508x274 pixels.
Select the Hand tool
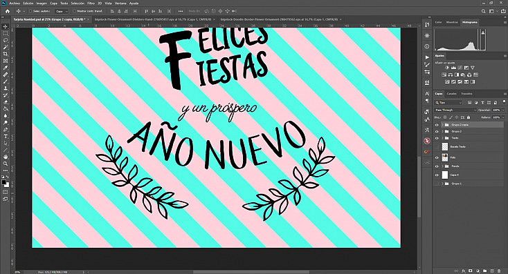[5, 157]
